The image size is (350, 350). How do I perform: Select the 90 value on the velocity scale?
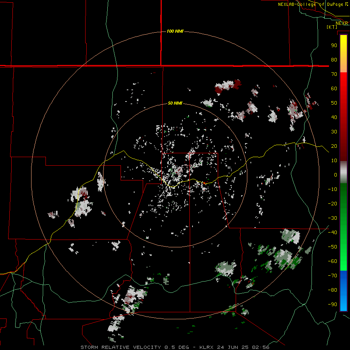point(334,45)
